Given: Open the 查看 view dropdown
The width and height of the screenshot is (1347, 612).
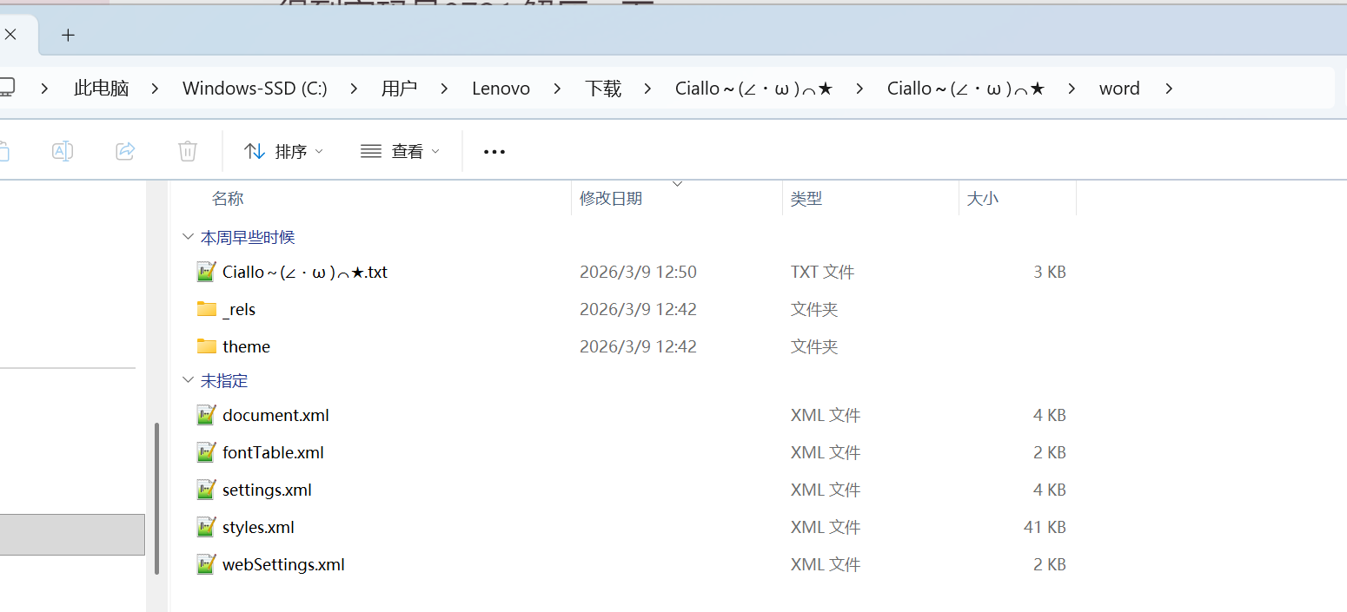Looking at the screenshot, I should [x=399, y=150].
